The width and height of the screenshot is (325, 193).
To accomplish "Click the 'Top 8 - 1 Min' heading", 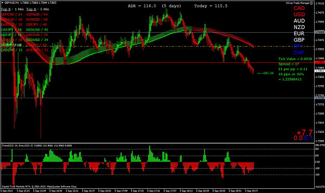I will 12,9.
